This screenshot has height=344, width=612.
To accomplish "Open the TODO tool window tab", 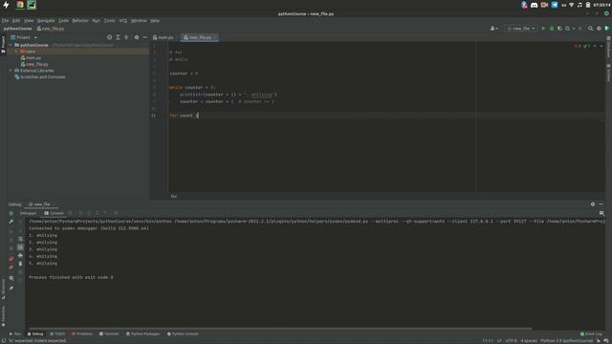I will pyautogui.click(x=57, y=334).
